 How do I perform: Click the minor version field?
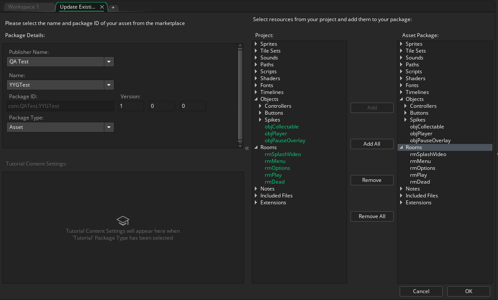(162, 106)
